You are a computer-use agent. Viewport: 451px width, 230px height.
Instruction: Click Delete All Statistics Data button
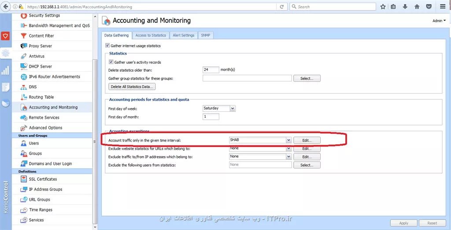click(132, 87)
